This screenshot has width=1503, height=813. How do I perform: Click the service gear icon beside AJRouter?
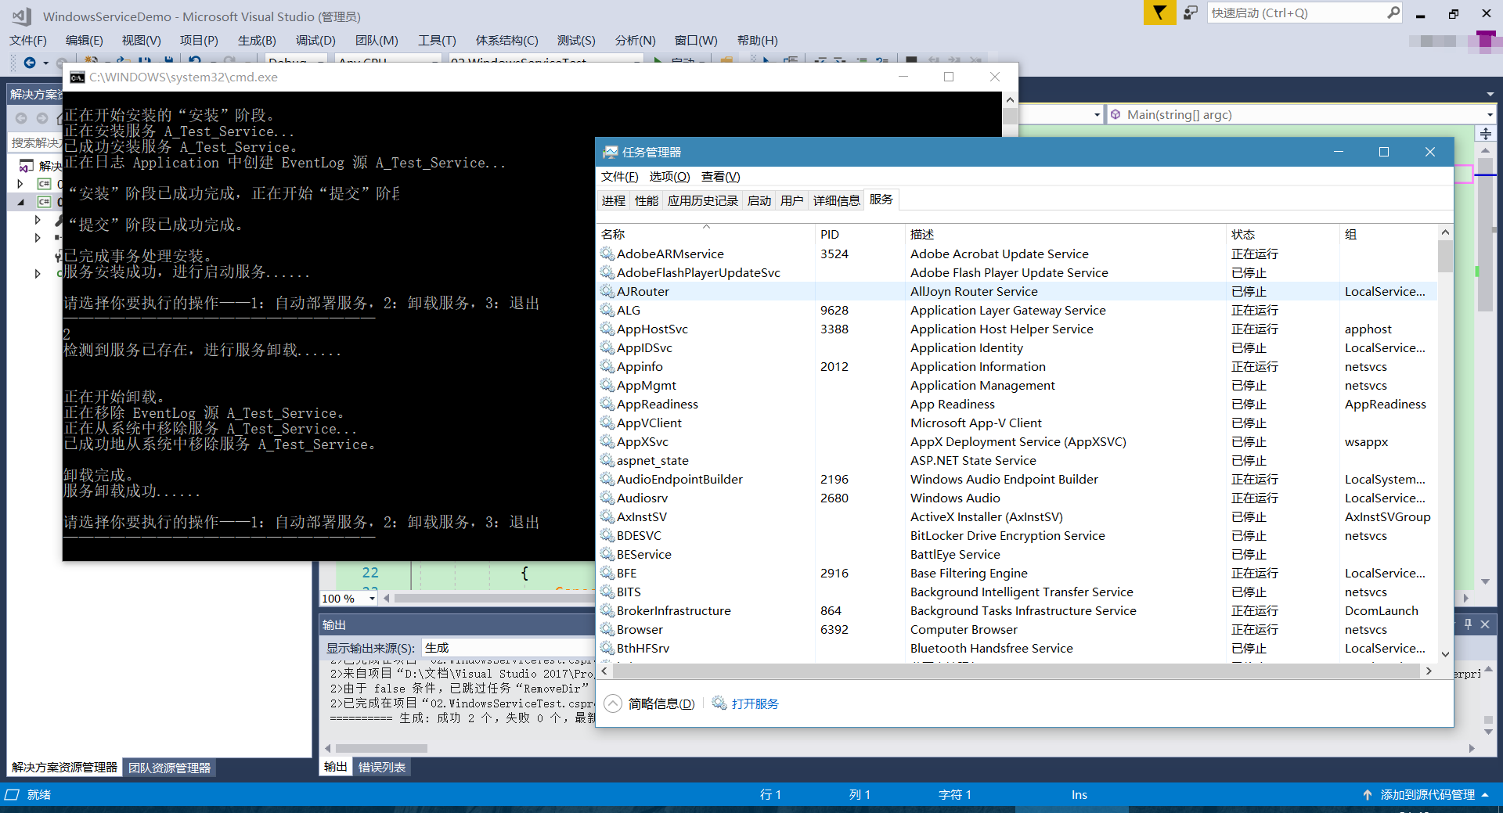click(607, 291)
